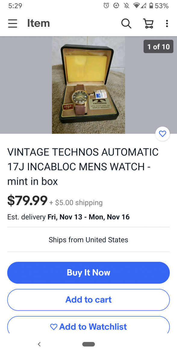Tap the alarm clock status icon

(106, 6)
